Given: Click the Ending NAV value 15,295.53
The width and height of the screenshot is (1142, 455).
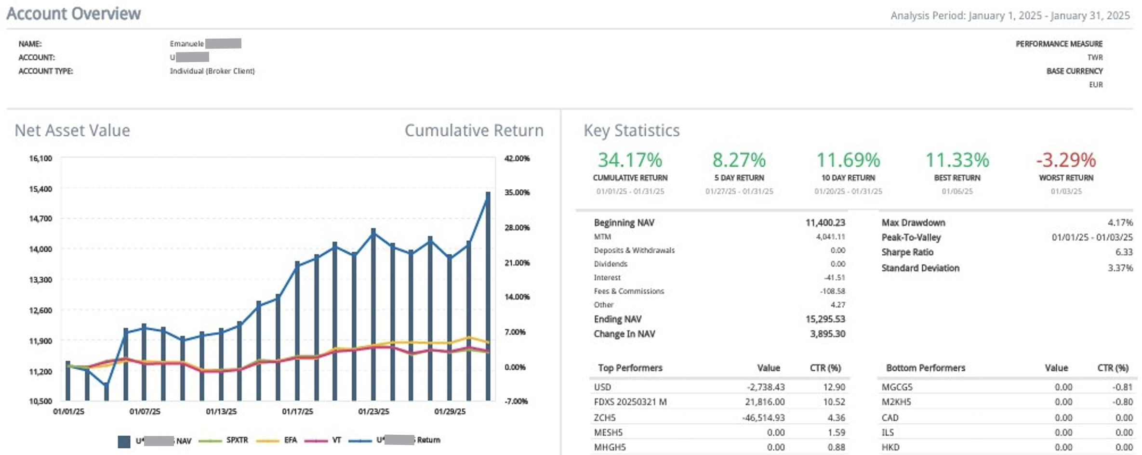Looking at the screenshot, I should (x=825, y=319).
